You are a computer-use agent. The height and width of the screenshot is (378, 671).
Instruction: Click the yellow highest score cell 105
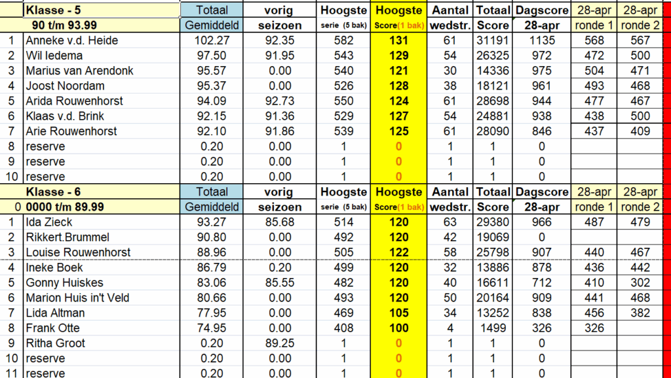click(x=399, y=313)
